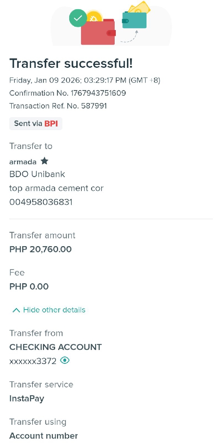This screenshot has width=222, height=443.
Task: Click the Transfer successful! heading
Action: (x=71, y=63)
